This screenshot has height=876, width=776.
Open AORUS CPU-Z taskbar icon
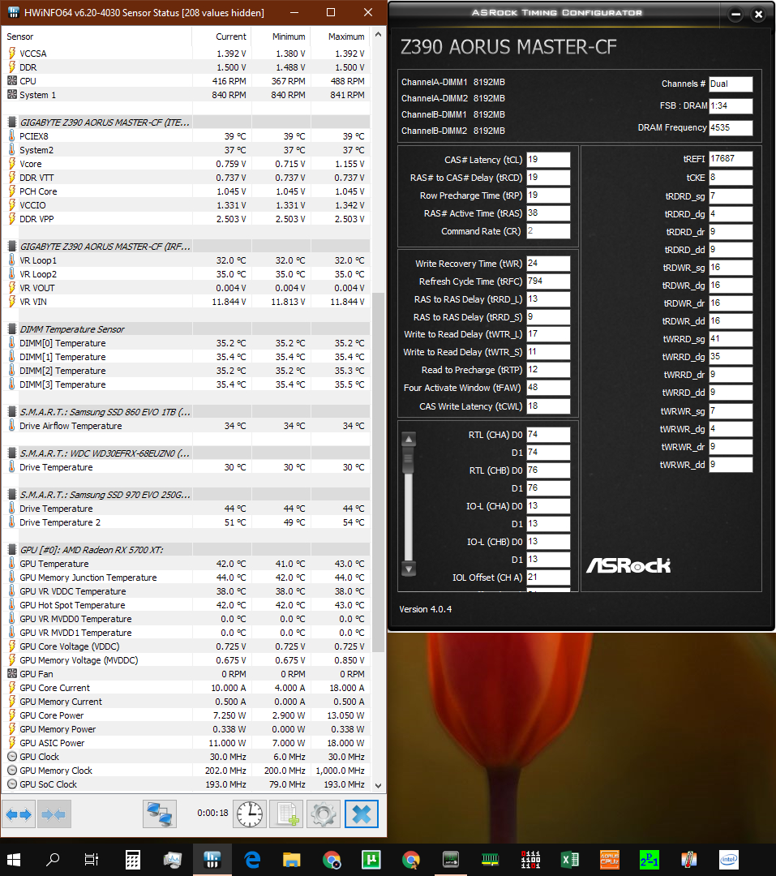tap(610, 859)
